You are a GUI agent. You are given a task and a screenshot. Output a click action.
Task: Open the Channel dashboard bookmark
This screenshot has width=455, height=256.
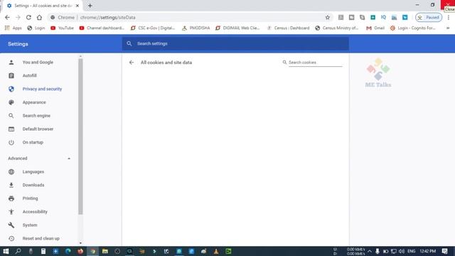tap(102, 28)
